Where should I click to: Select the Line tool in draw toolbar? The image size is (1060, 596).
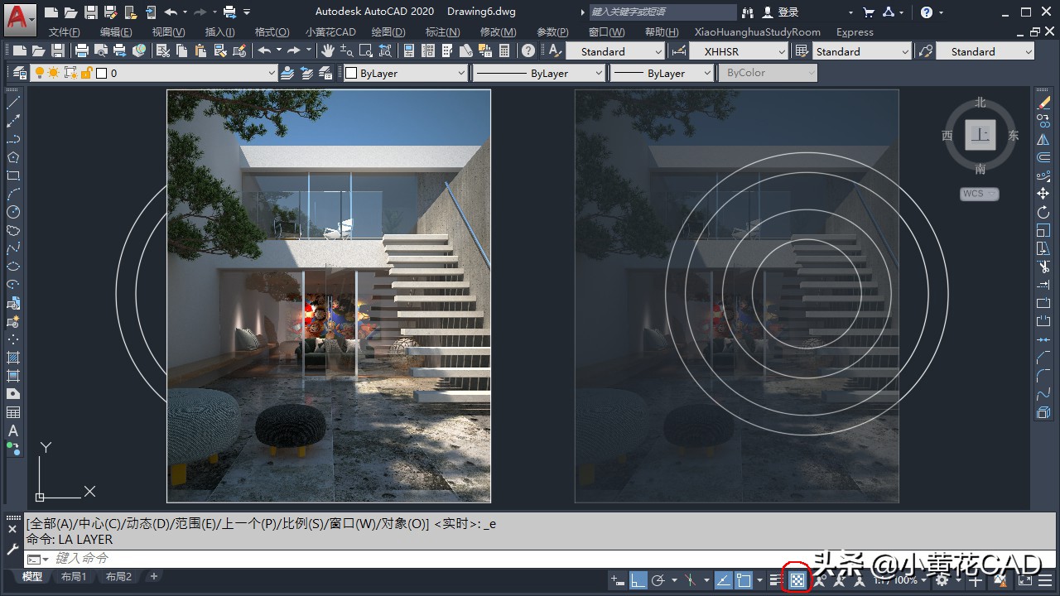coord(13,103)
